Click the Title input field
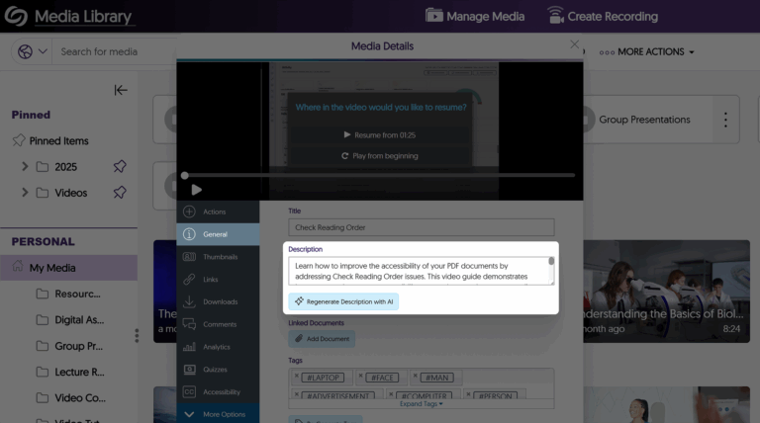 click(x=422, y=227)
